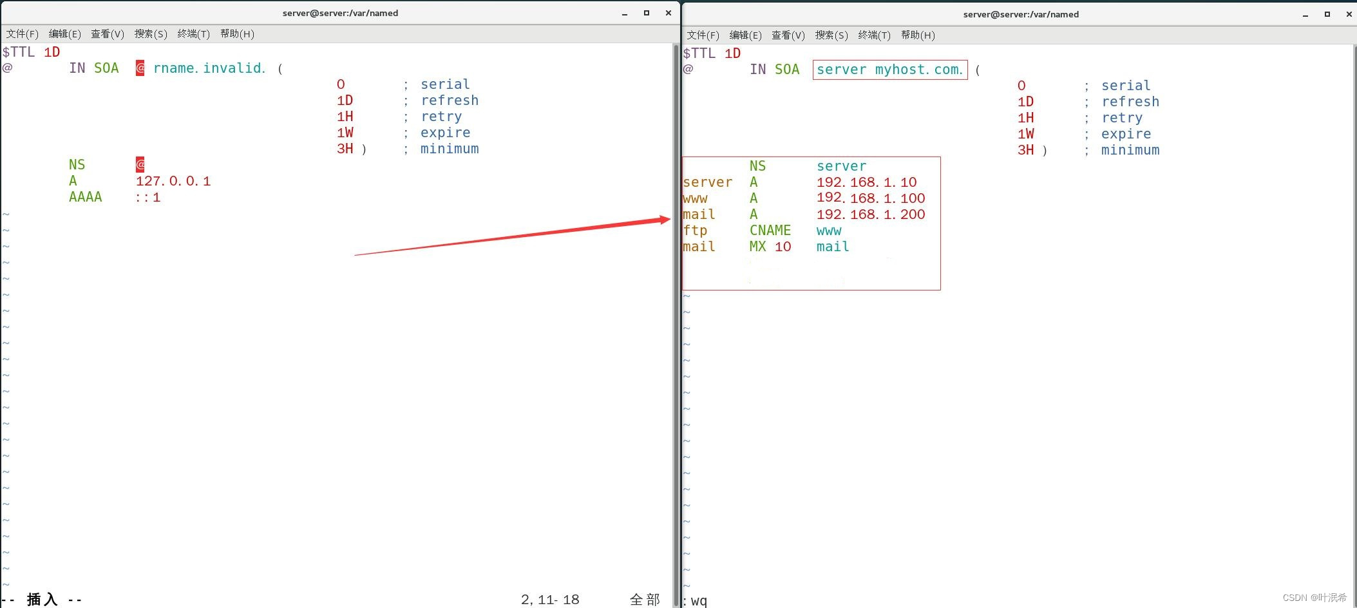Minimize the right terminal window

click(x=1305, y=15)
